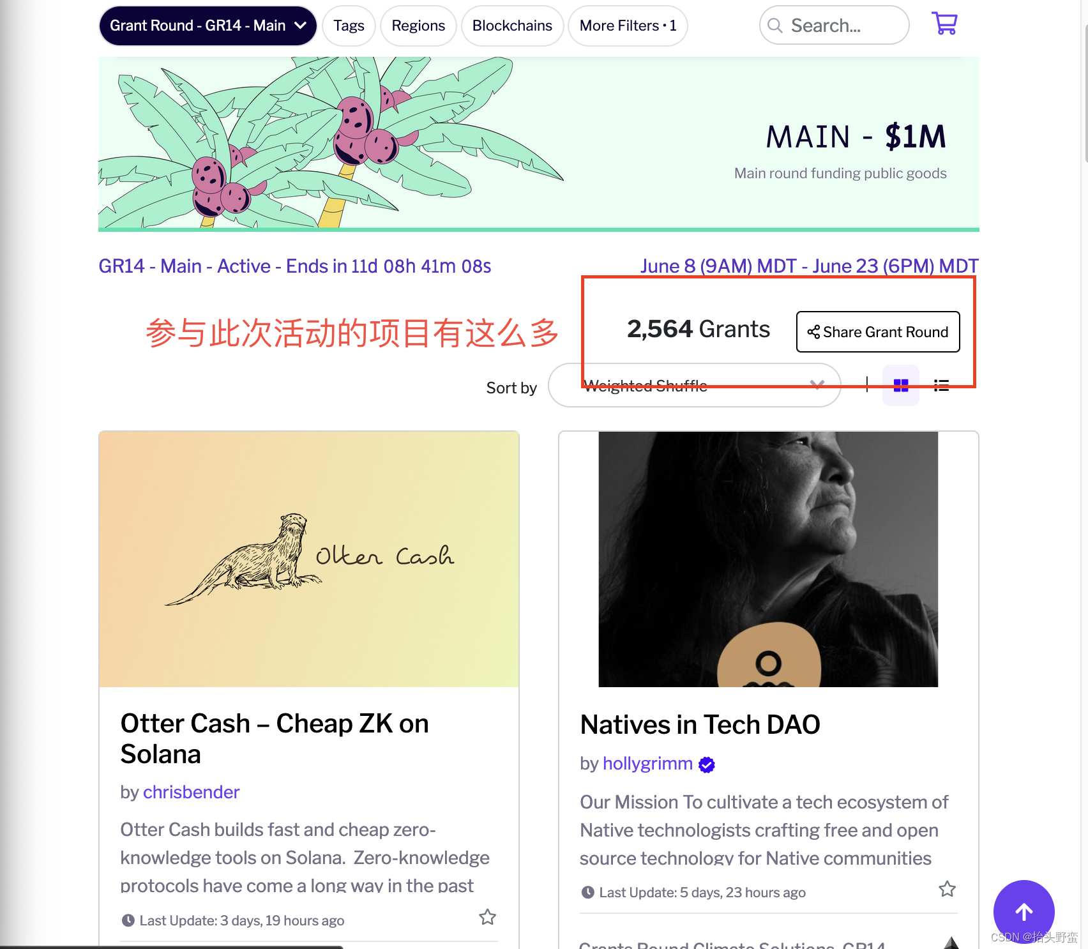Image resolution: width=1088 pixels, height=949 pixels.
Task: Expand the Grant Round - GR14 - Main dropdown
Action: [208, 26]
